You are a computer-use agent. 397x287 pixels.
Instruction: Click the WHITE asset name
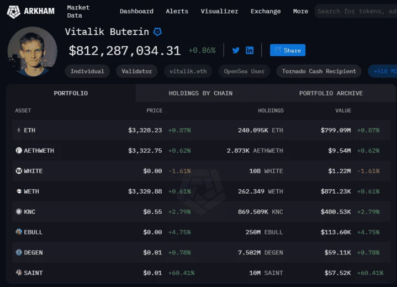(33, 171)
